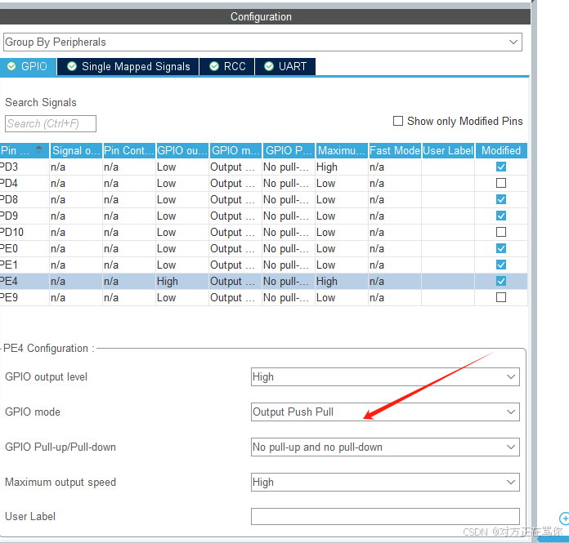Sort by the Pin column header
Screen dimensions: 569x543
tap(25, 150)
